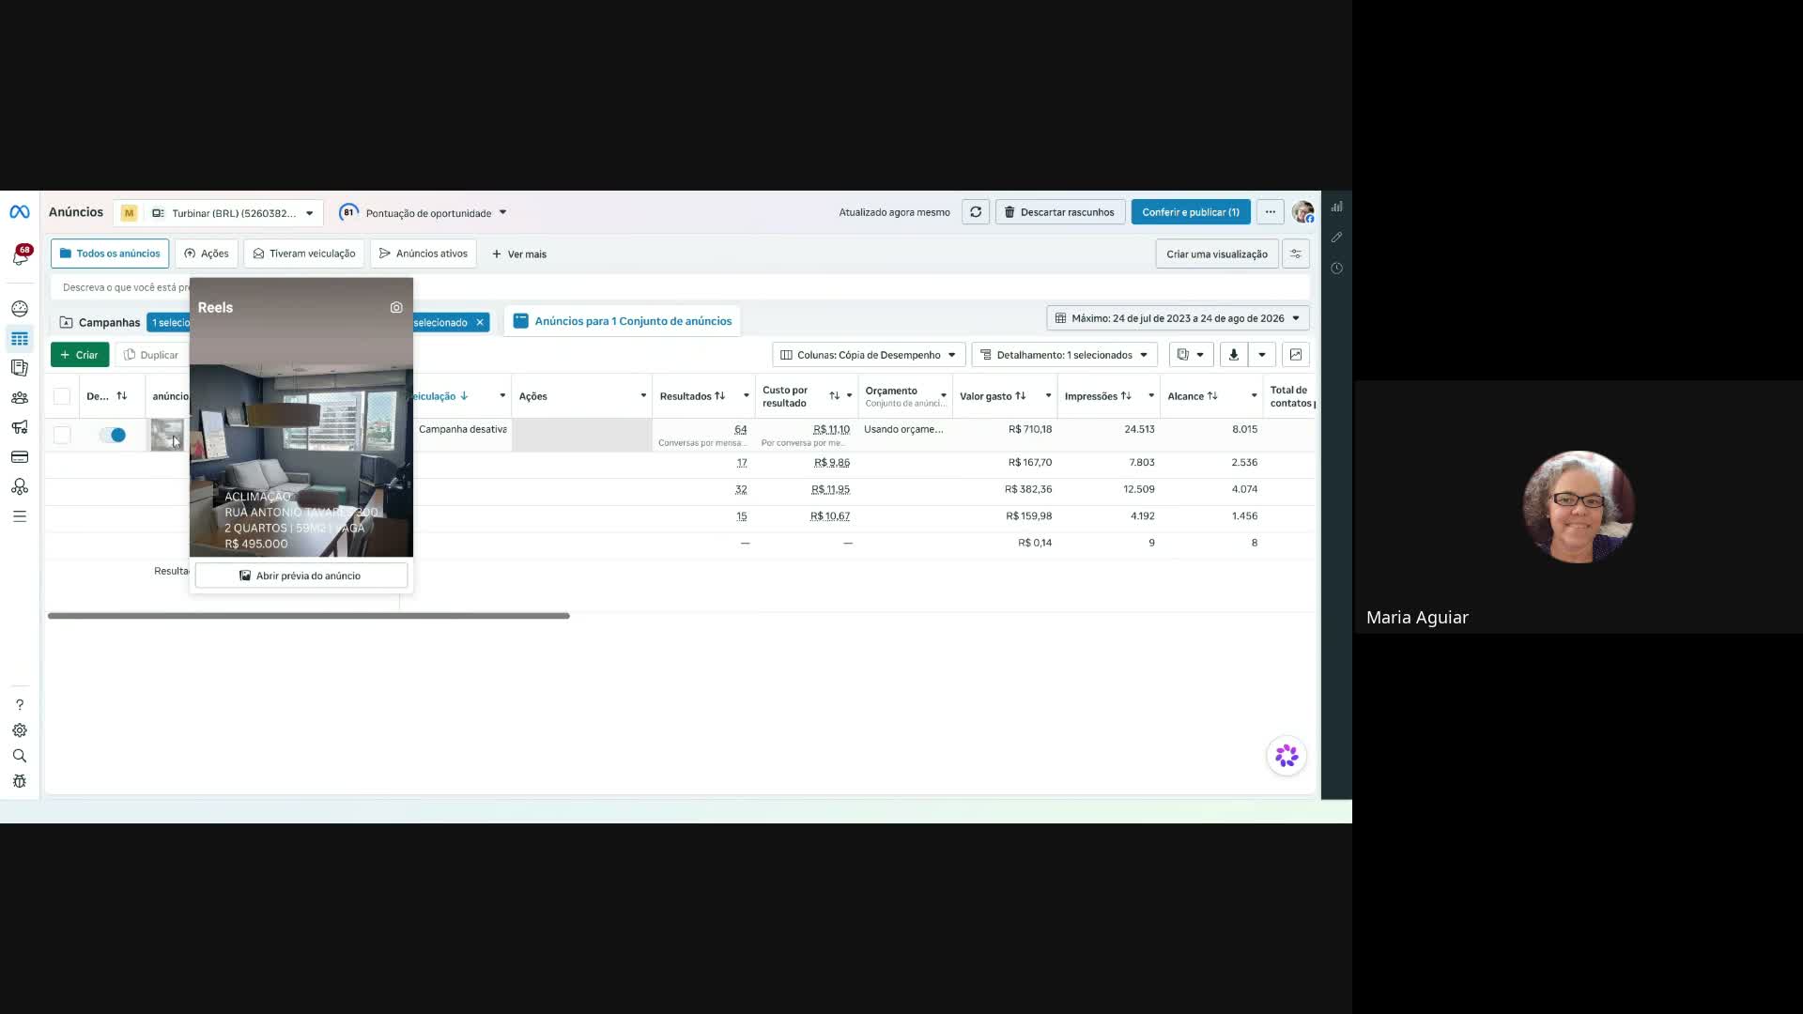Expand export options dropdown arrow
Image resolution: width=1803 pixels, height=1014 pixels.
pyautogui.click(x=1262, y=355)
